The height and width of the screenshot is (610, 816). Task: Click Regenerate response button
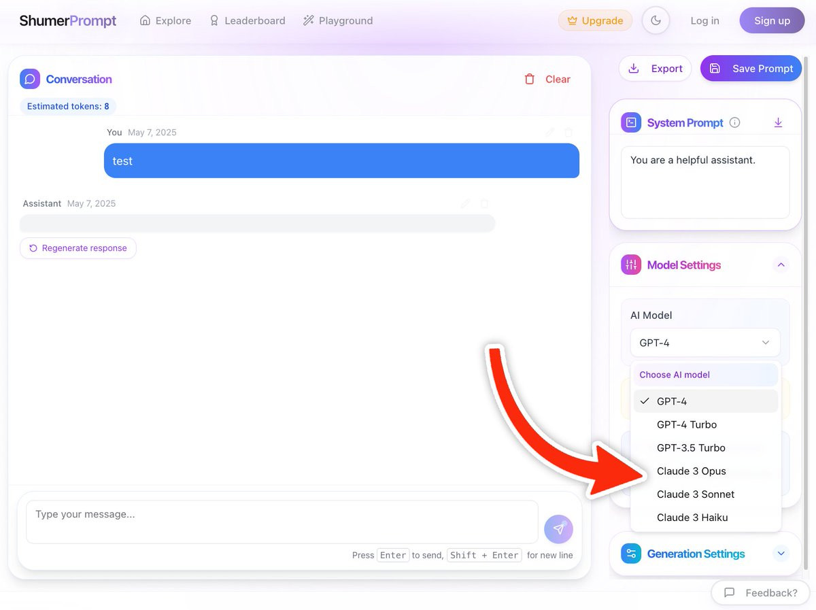click(78, 248)
